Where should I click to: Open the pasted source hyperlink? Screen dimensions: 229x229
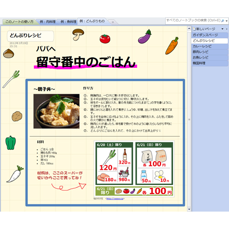tap(115, 199)
